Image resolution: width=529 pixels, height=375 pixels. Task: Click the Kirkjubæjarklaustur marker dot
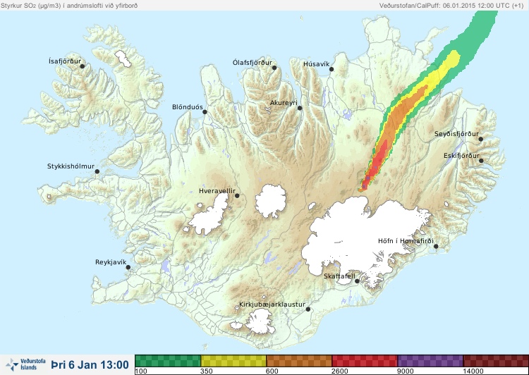pos(308,309)
